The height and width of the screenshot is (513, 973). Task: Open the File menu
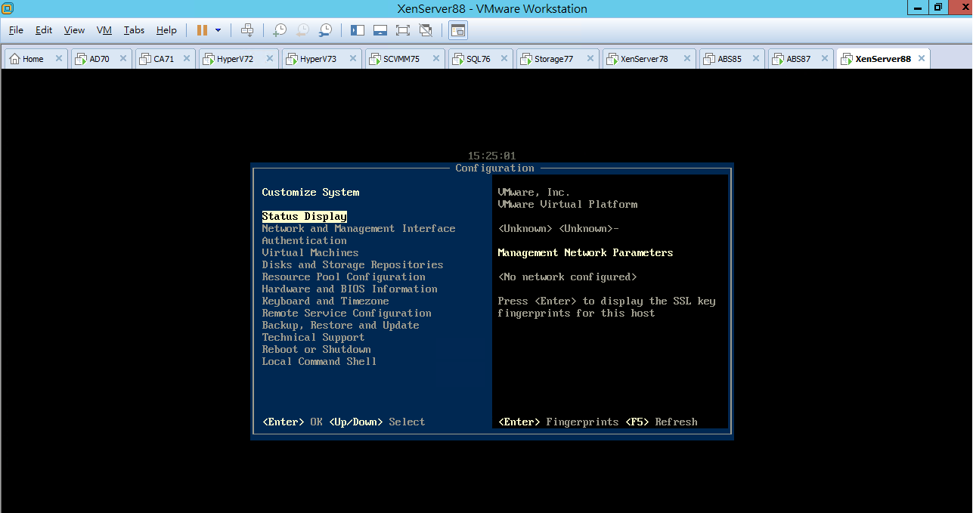coord(16,30)
